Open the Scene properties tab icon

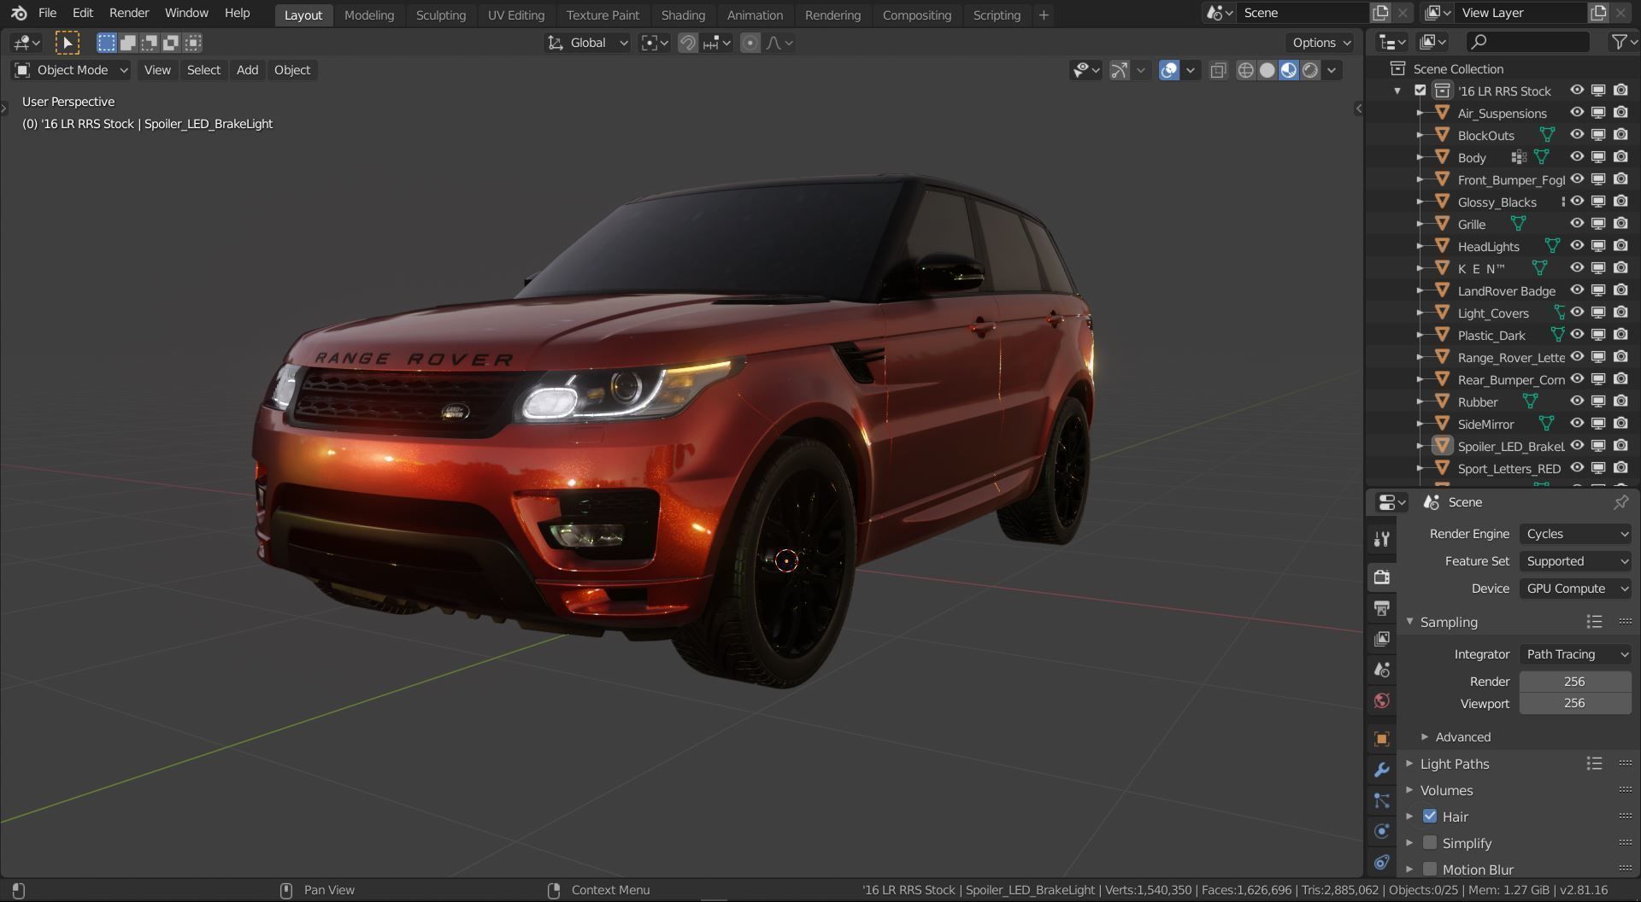[1381, 670]
